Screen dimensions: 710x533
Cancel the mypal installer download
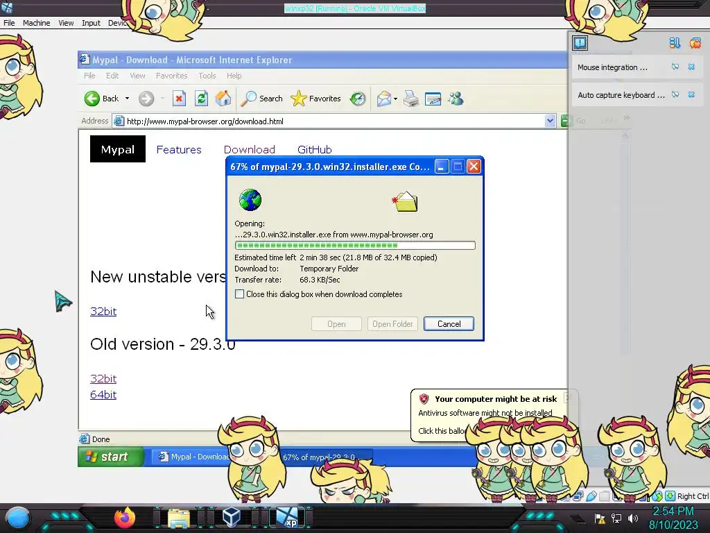(x=449, y=323)
